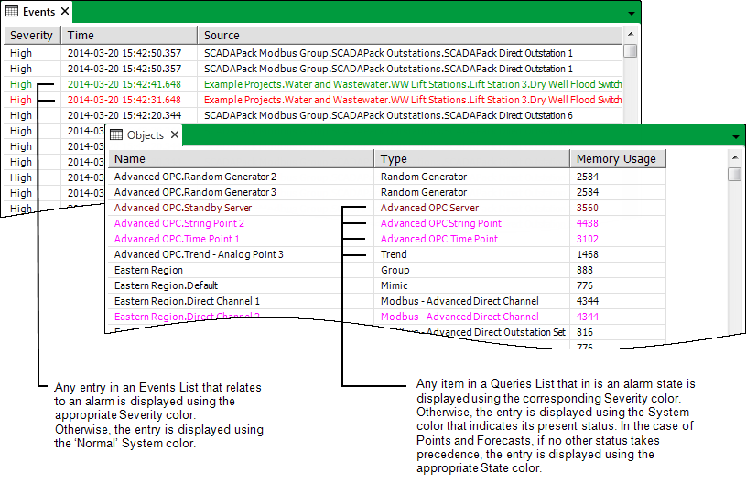746x494 pixels.
Task: Select the green Lift Station 3 event row
Action: pos(412,84)
